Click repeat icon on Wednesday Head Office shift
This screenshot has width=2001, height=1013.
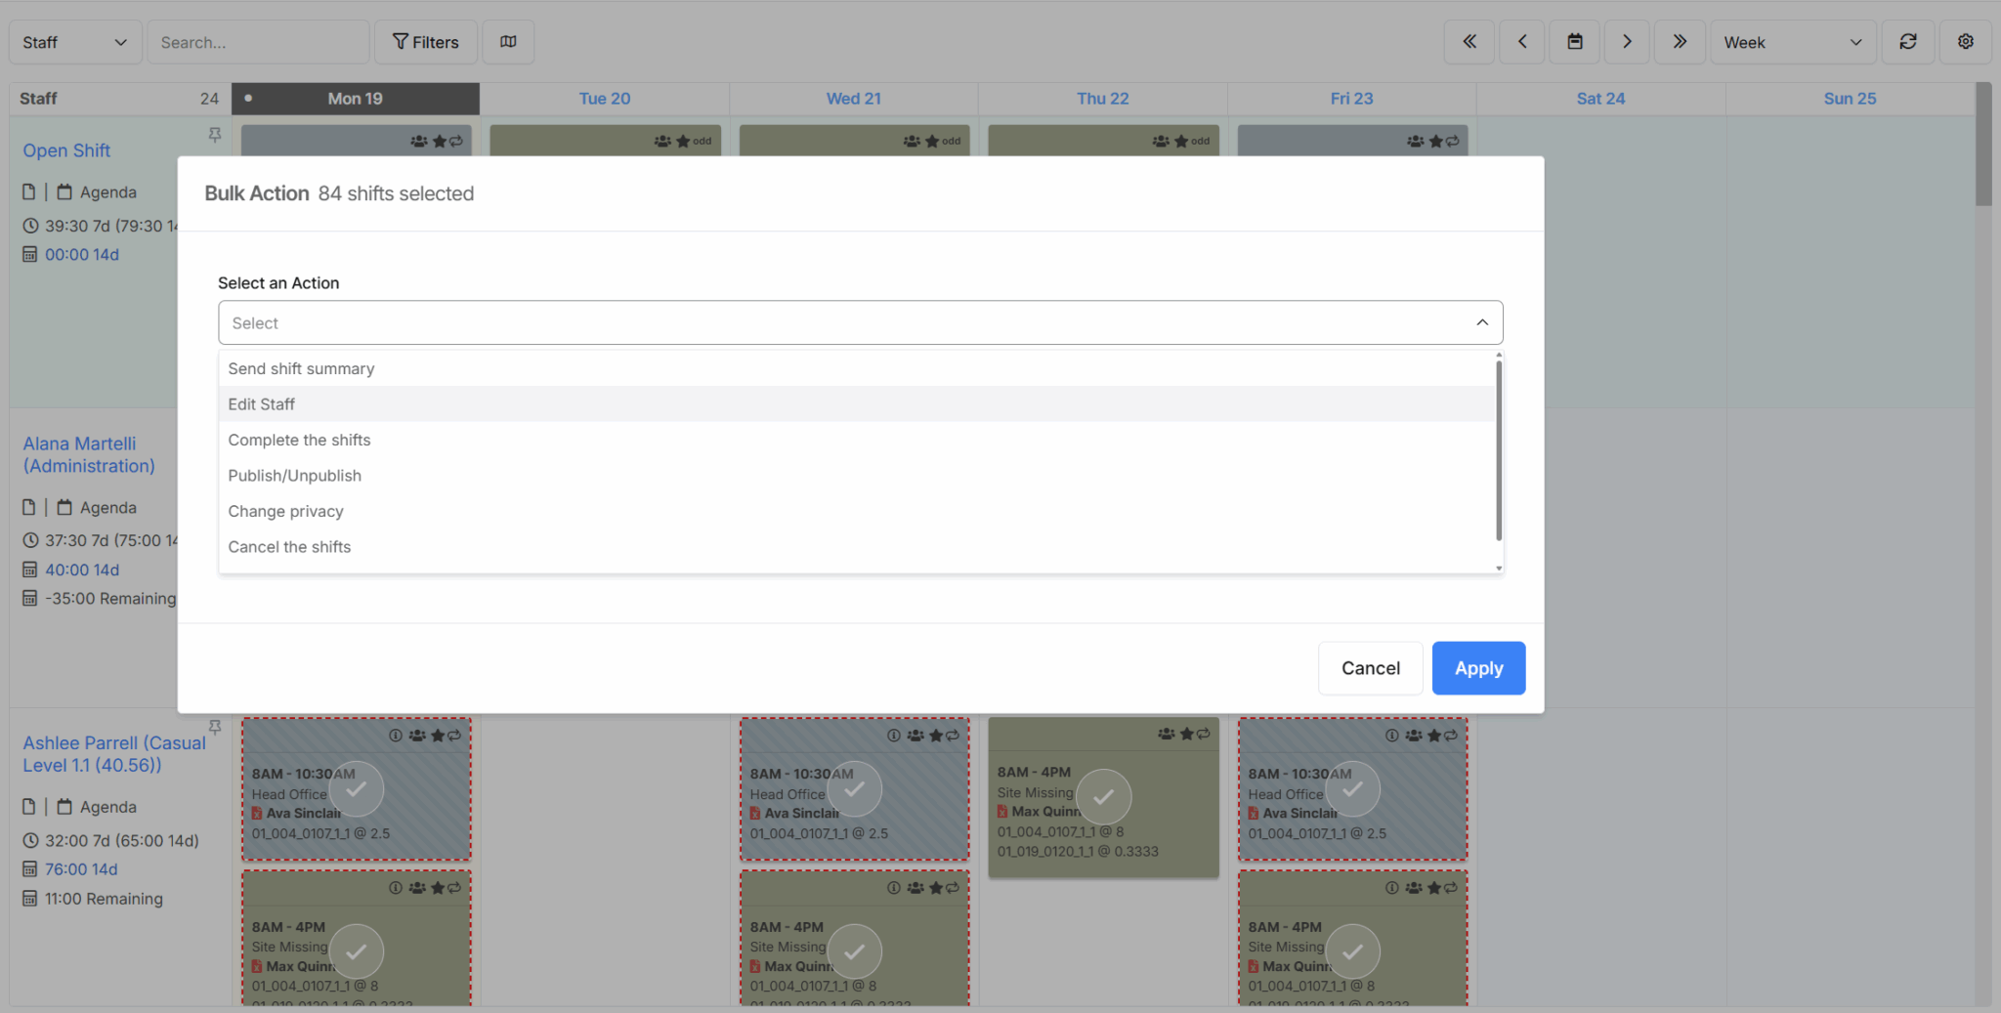pyautogui.click(x=953, y=736)
